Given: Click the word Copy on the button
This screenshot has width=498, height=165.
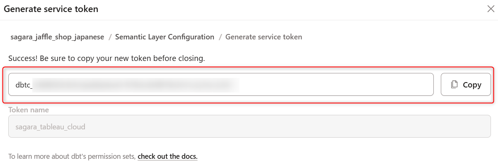Looking at the screenshot, I should coord(472,85).
